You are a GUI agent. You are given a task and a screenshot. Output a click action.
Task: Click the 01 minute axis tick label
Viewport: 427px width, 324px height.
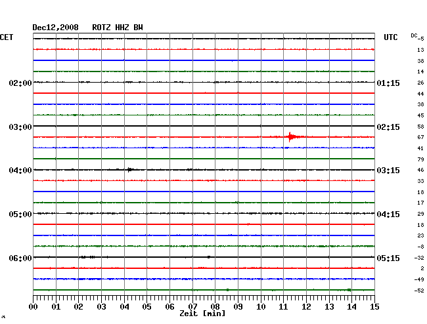pos(56,307)
